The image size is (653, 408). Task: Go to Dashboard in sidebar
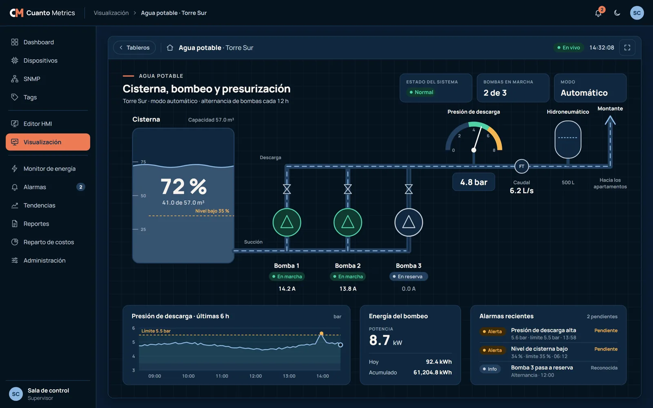pos(48,42)
